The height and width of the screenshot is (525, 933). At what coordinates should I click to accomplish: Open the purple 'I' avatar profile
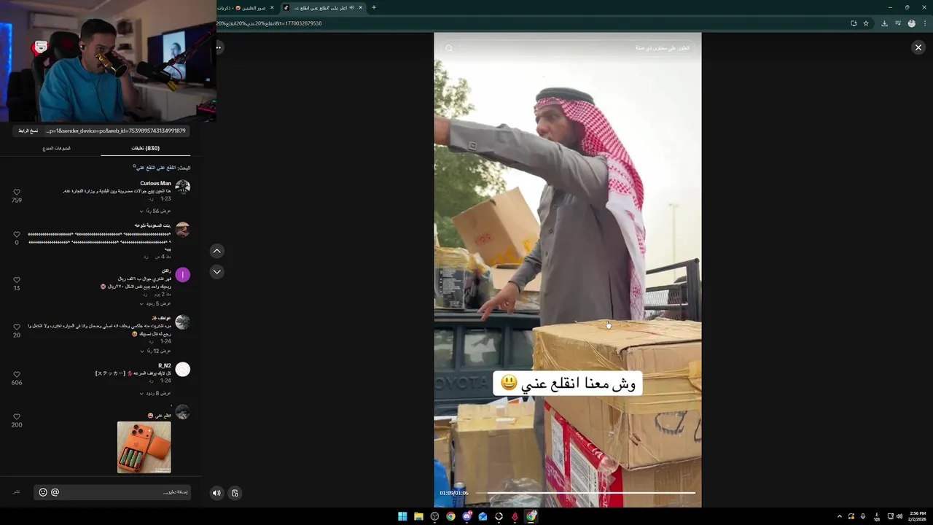click(x=183, y=275)
